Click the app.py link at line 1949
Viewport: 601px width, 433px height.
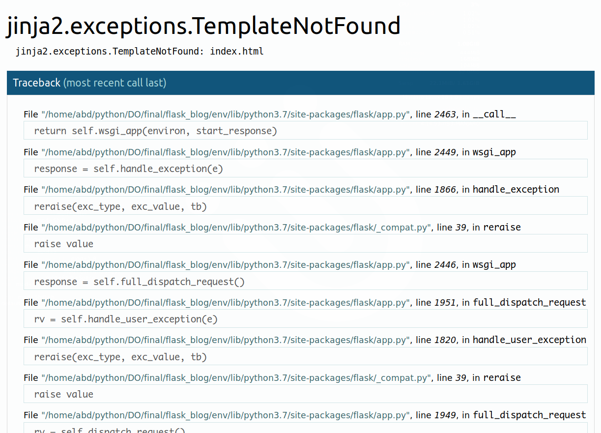(x=224, y=415)
